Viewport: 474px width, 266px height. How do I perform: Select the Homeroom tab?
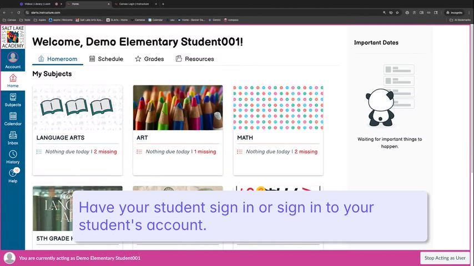pos(58,59)
